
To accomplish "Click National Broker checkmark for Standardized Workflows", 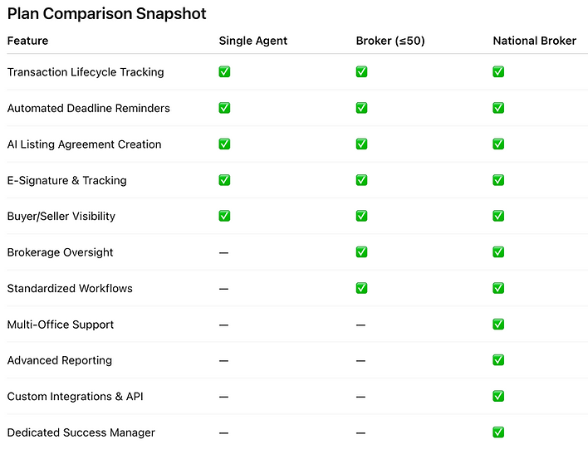I will click(x=498, y=289).
